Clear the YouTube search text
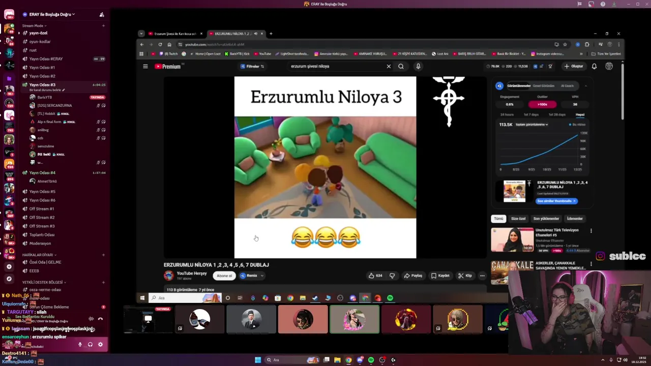 click(389, 66)
